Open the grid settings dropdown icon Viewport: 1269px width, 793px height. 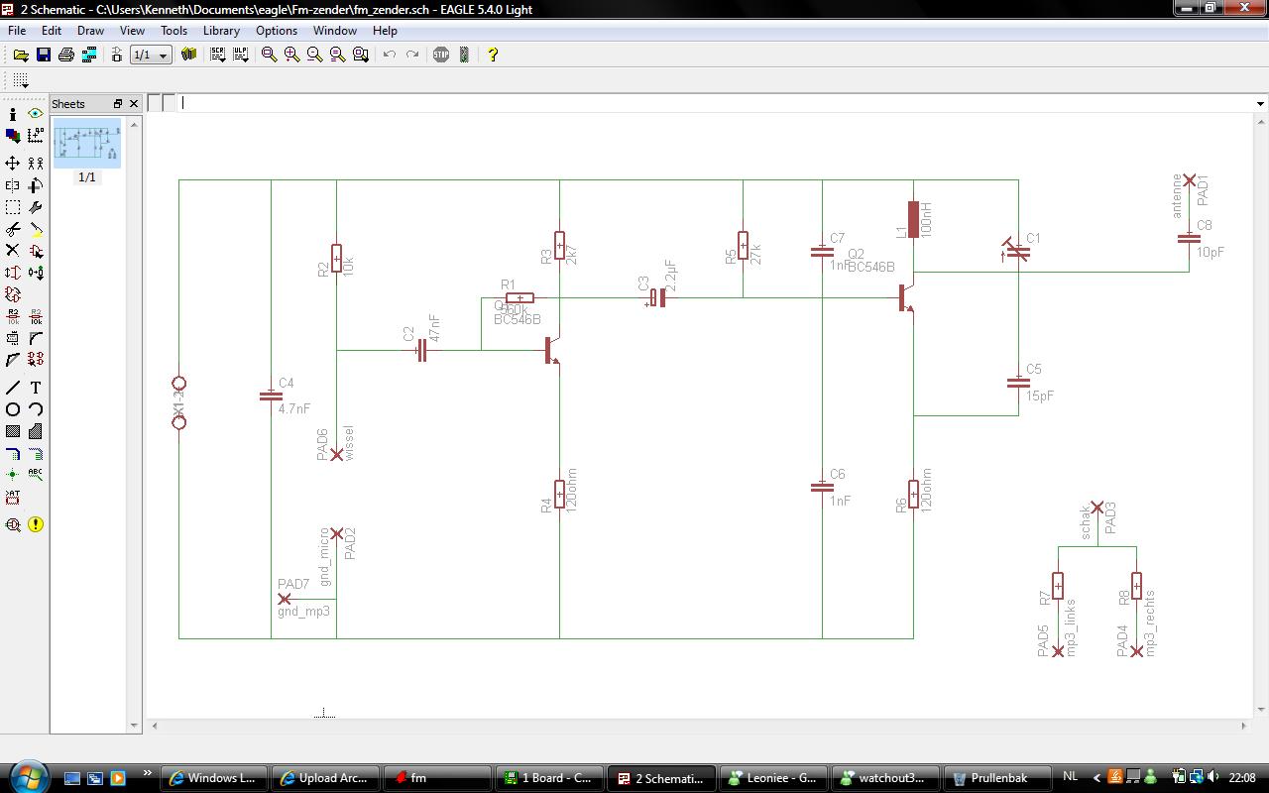pos(21,80)
